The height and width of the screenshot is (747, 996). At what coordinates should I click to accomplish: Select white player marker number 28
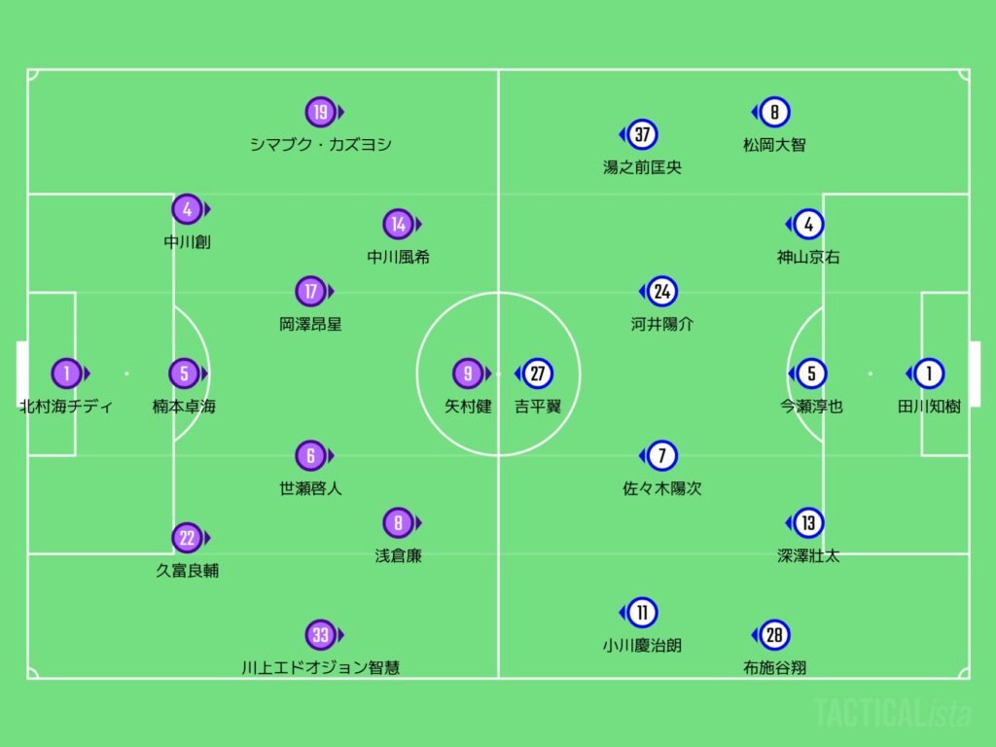pyautogui.click(x=774, y=635)
